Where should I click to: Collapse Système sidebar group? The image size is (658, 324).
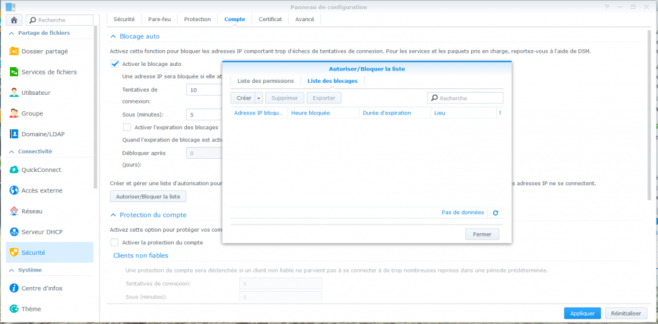(11, 270)
